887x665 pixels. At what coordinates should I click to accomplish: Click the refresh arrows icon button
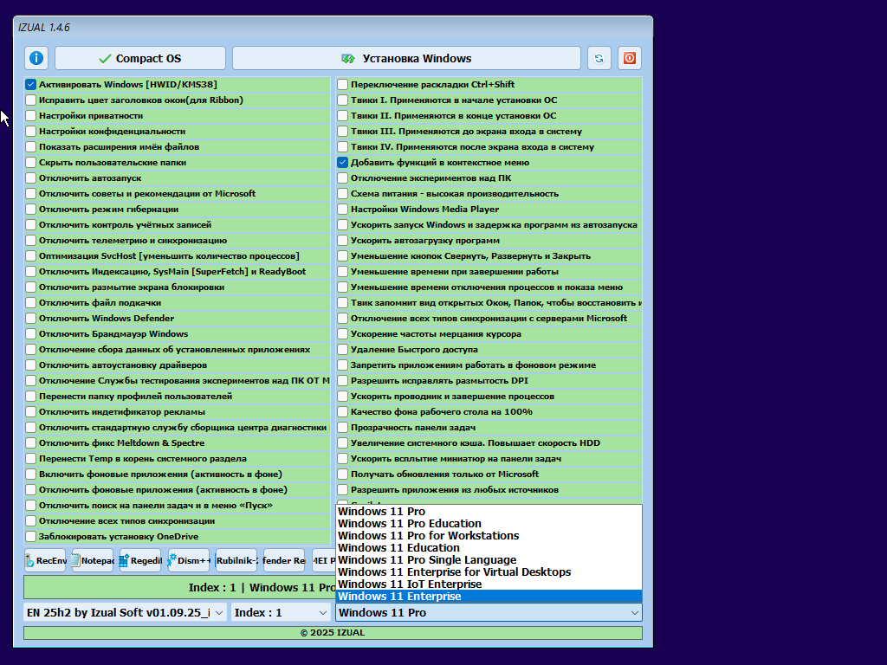tap(599, 58)
